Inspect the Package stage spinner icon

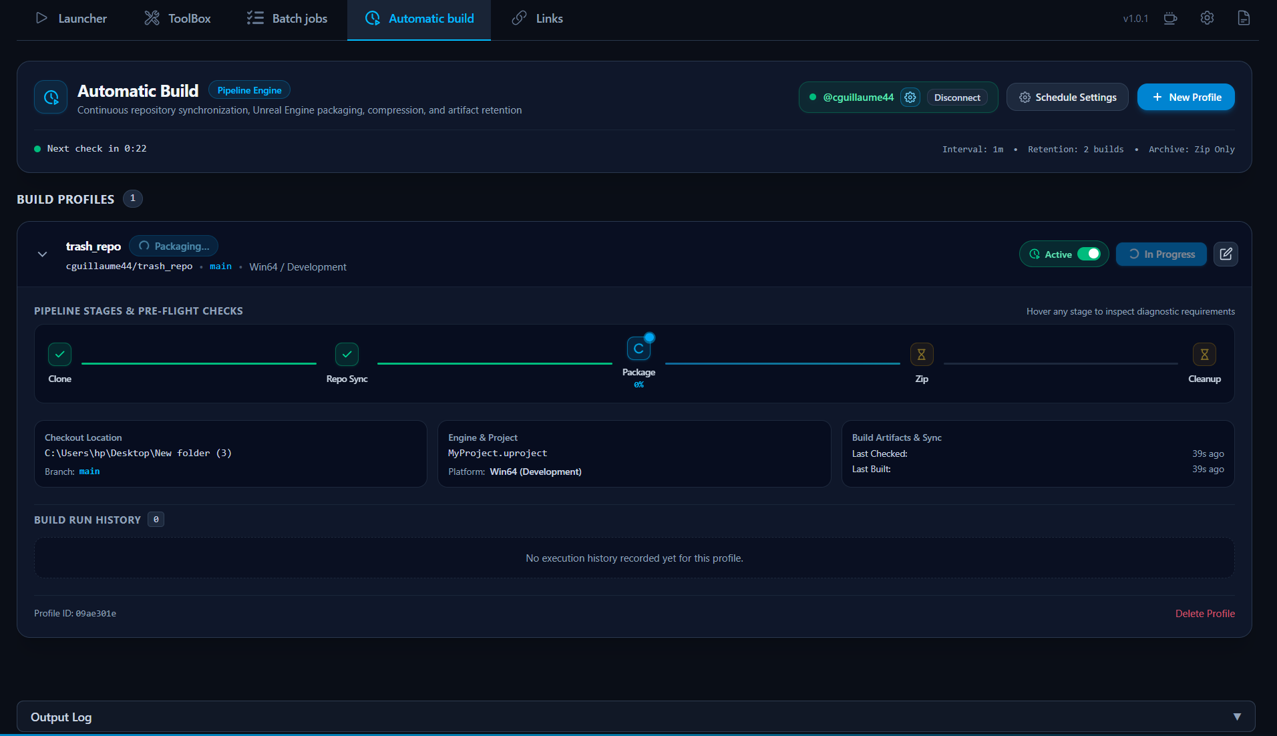point(638,349)
